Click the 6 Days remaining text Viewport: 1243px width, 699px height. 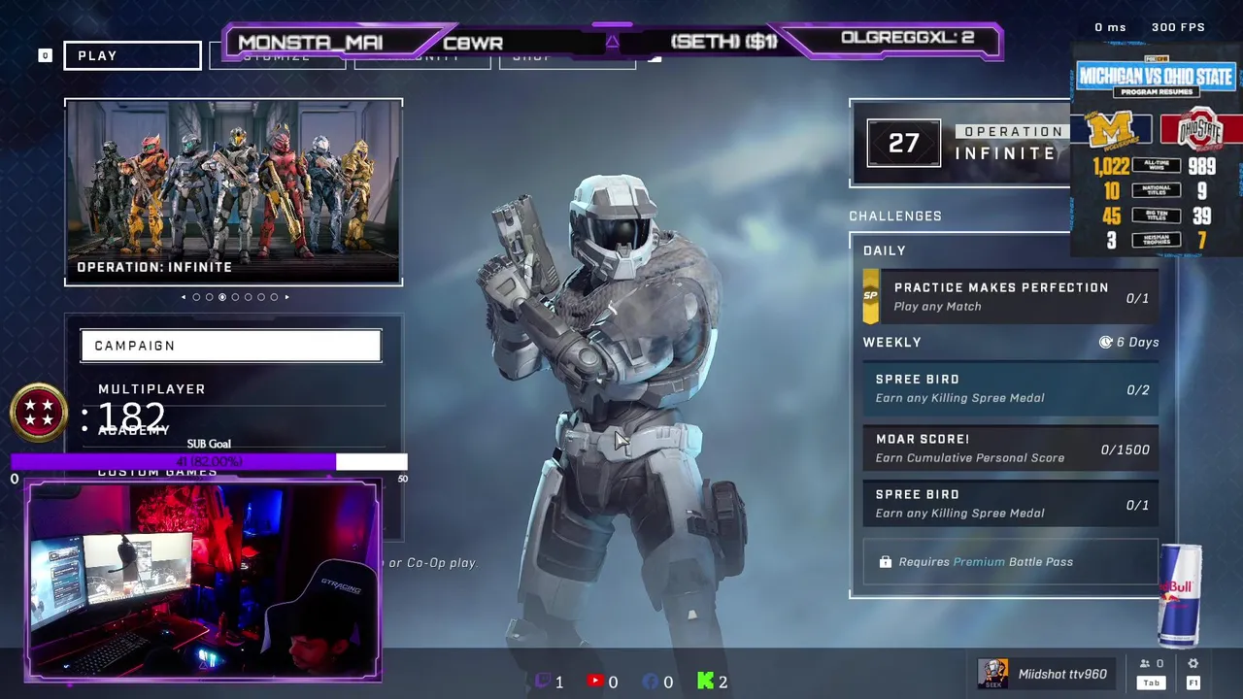tap(1137, 342)
